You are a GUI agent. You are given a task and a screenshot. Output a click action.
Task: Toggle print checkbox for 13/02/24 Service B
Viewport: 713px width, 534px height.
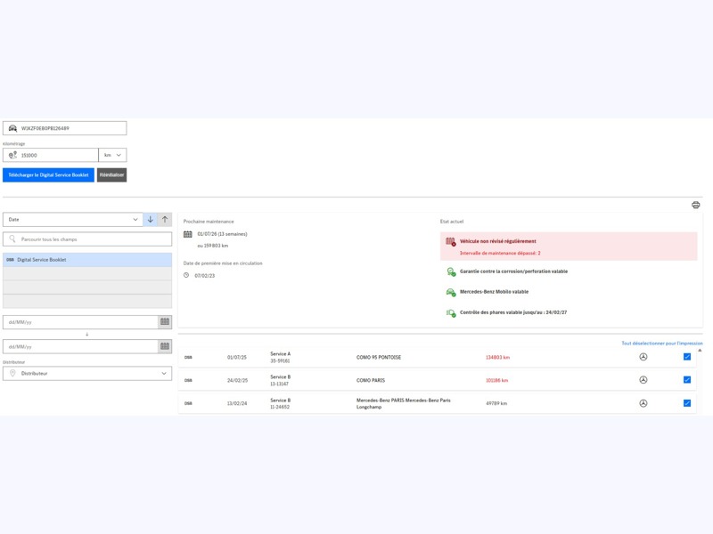pyautogui.click(x=687, y=403)
